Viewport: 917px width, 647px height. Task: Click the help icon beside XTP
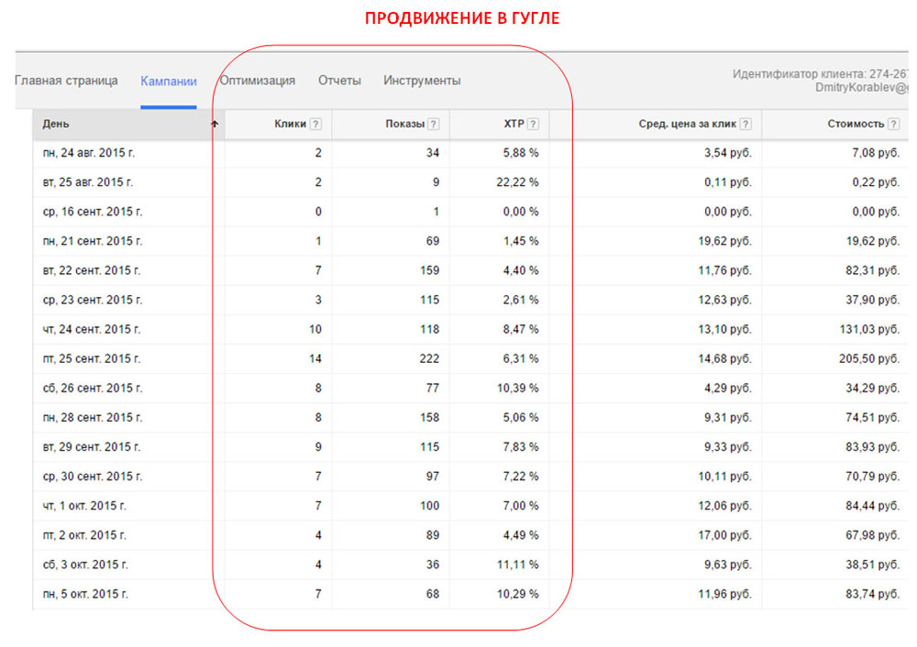pos(533,124)
